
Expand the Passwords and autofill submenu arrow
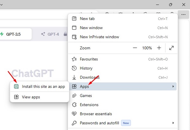[x=173, y=123]
